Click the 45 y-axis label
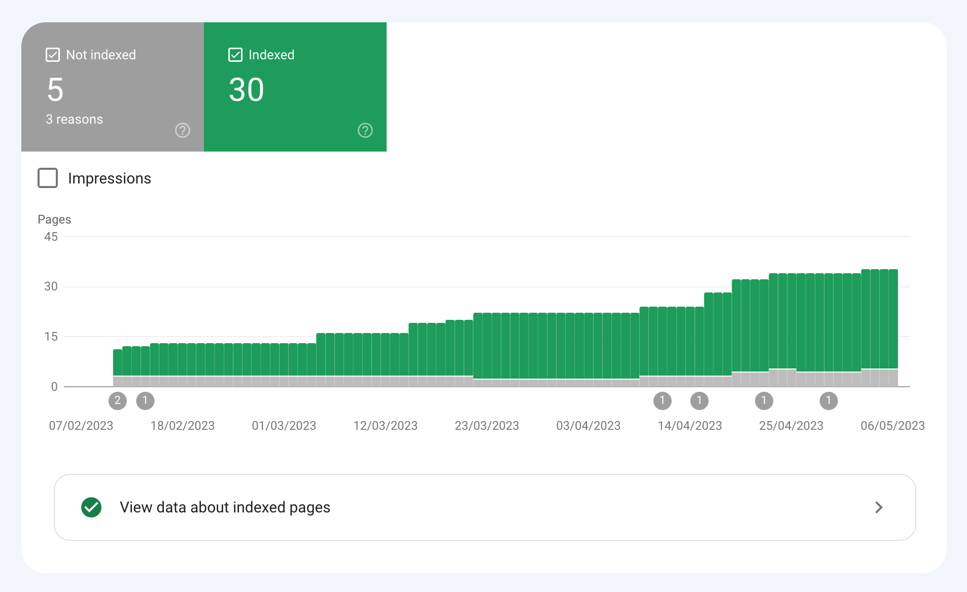This screenshot has width=967, height=592. click(x=51, y=237)
